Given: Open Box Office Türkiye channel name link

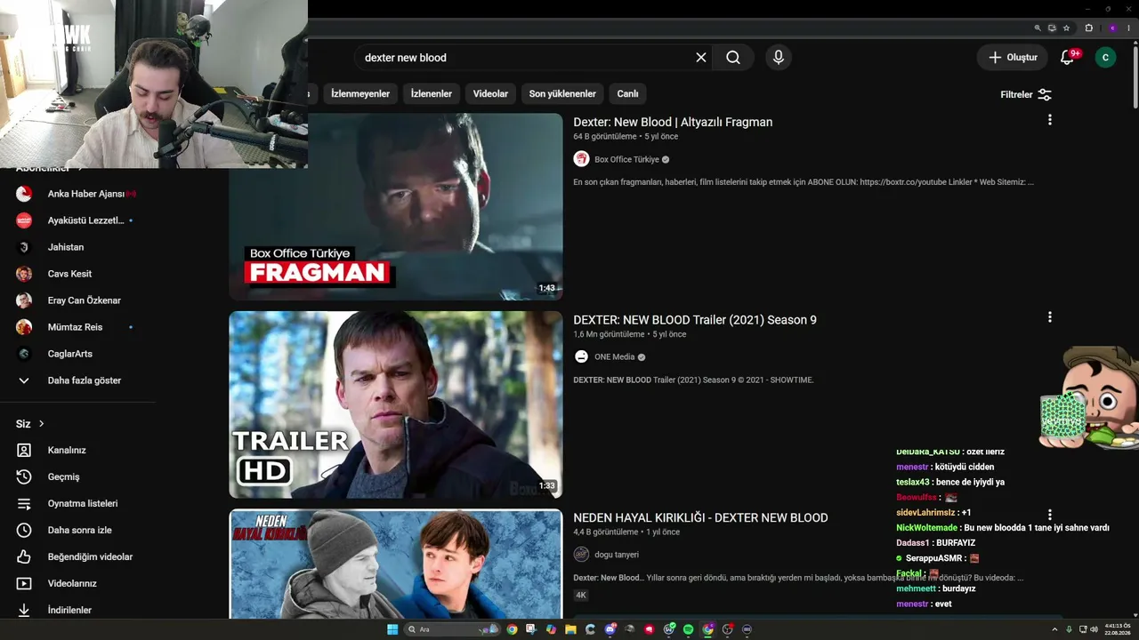Looking at the screenshot, I should (626, 160).
